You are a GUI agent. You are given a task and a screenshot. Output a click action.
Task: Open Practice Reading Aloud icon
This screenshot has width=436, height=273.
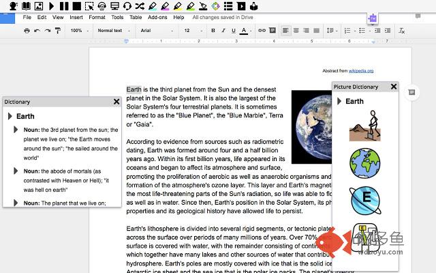click(253, 6)
